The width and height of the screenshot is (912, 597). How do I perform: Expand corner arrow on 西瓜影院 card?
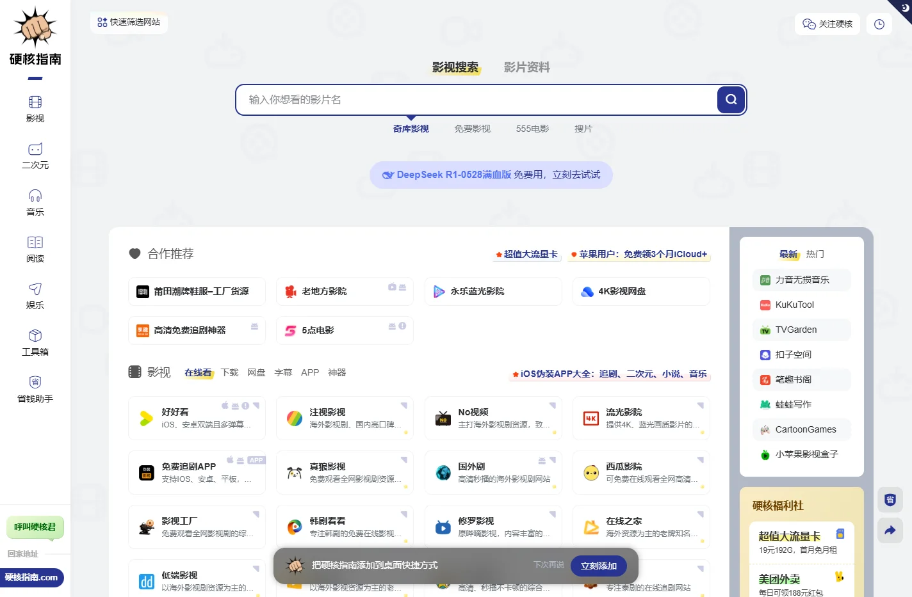point(701,460)
